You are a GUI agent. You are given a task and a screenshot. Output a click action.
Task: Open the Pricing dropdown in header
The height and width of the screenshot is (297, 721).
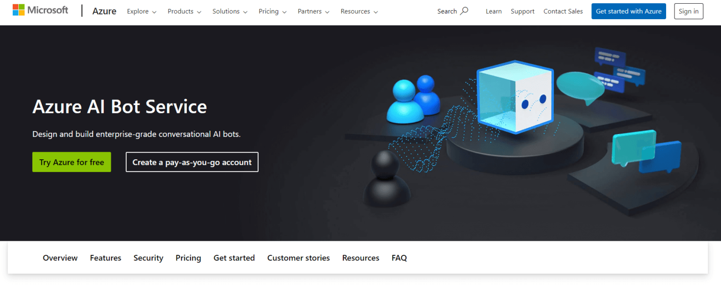pos(273,11)
